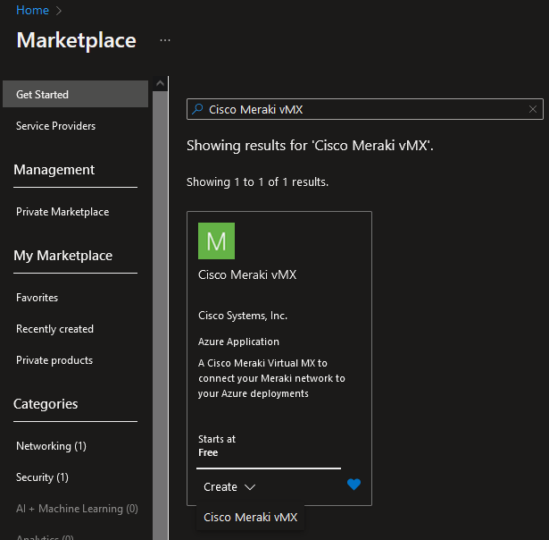Image resolution: width=549 pixels, height=540 pixels.
Task: Open Get Started in sidebar
Action: [x=42, y=94]
